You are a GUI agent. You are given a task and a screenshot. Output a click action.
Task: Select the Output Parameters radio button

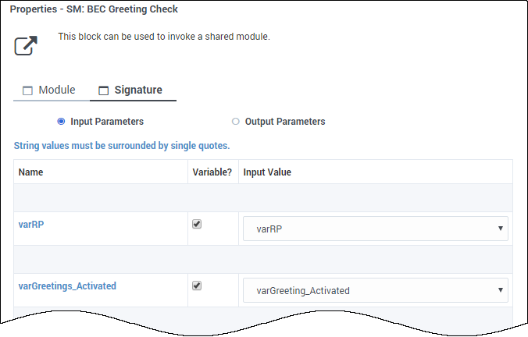pyautogui.click(x=236, y=122)
